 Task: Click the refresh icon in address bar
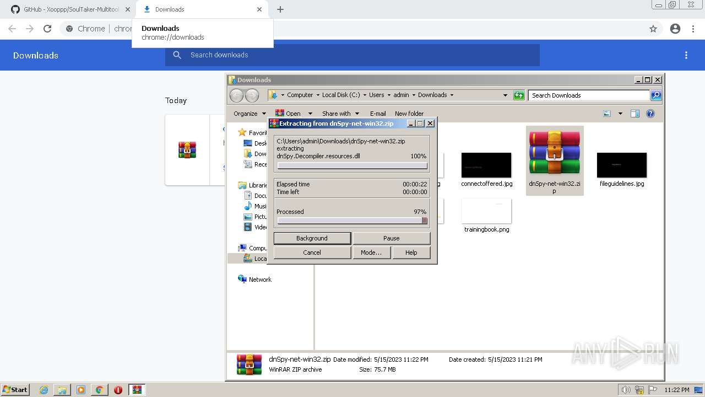tap(519, 95)
